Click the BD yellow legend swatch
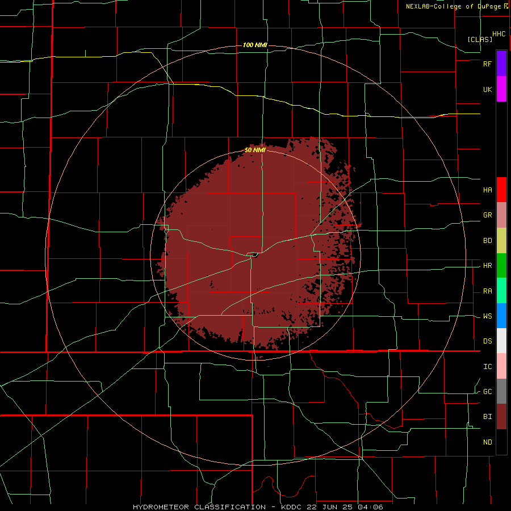This screenshot has width=511, height=511. tap(501, 240)
